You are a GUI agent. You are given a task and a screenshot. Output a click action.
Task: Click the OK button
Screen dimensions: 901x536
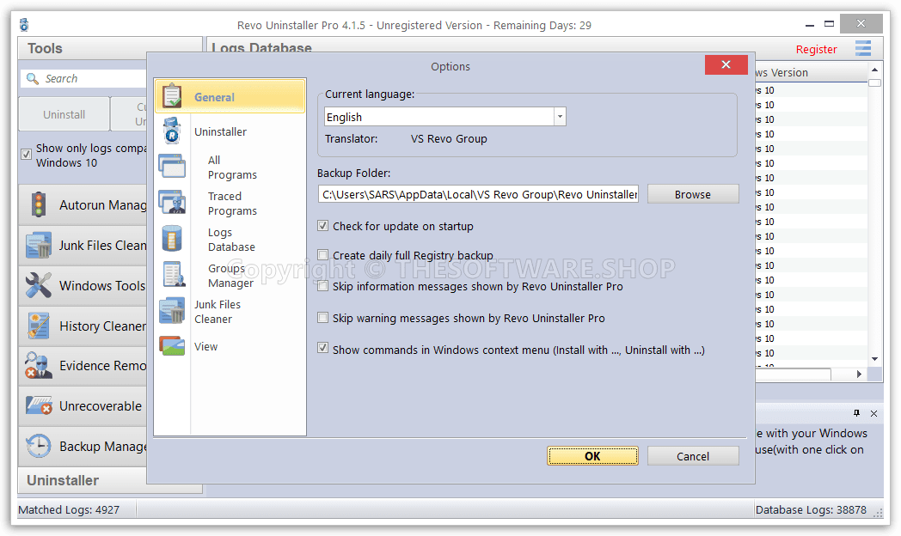pos(592,456)
